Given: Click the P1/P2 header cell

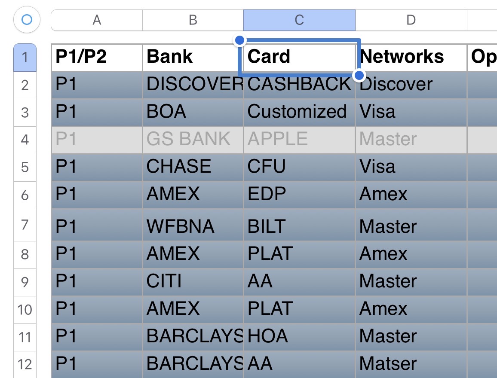Looking at the screenshot, I should tap(97, 57).
